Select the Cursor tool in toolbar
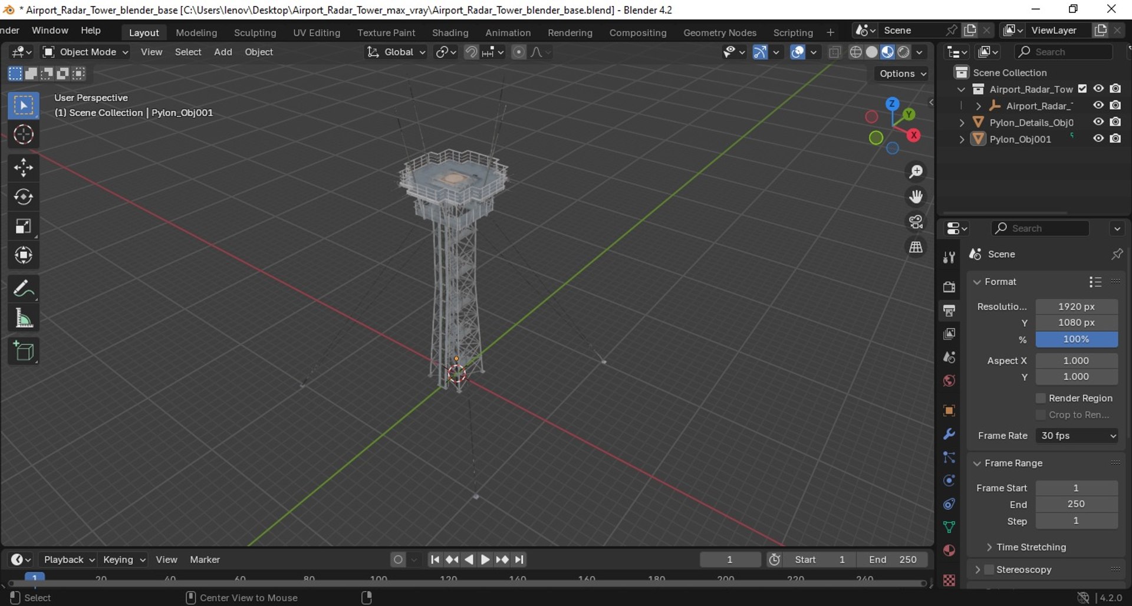The width and height of the screenshot is (1132, 606). tap(24, 135)
